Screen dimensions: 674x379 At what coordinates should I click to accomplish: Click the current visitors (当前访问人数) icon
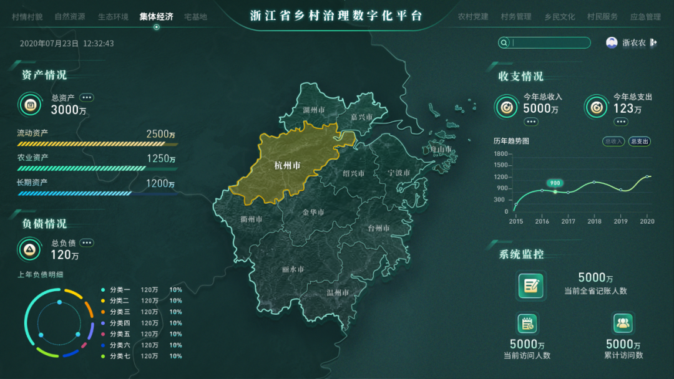tap(527, 323)
